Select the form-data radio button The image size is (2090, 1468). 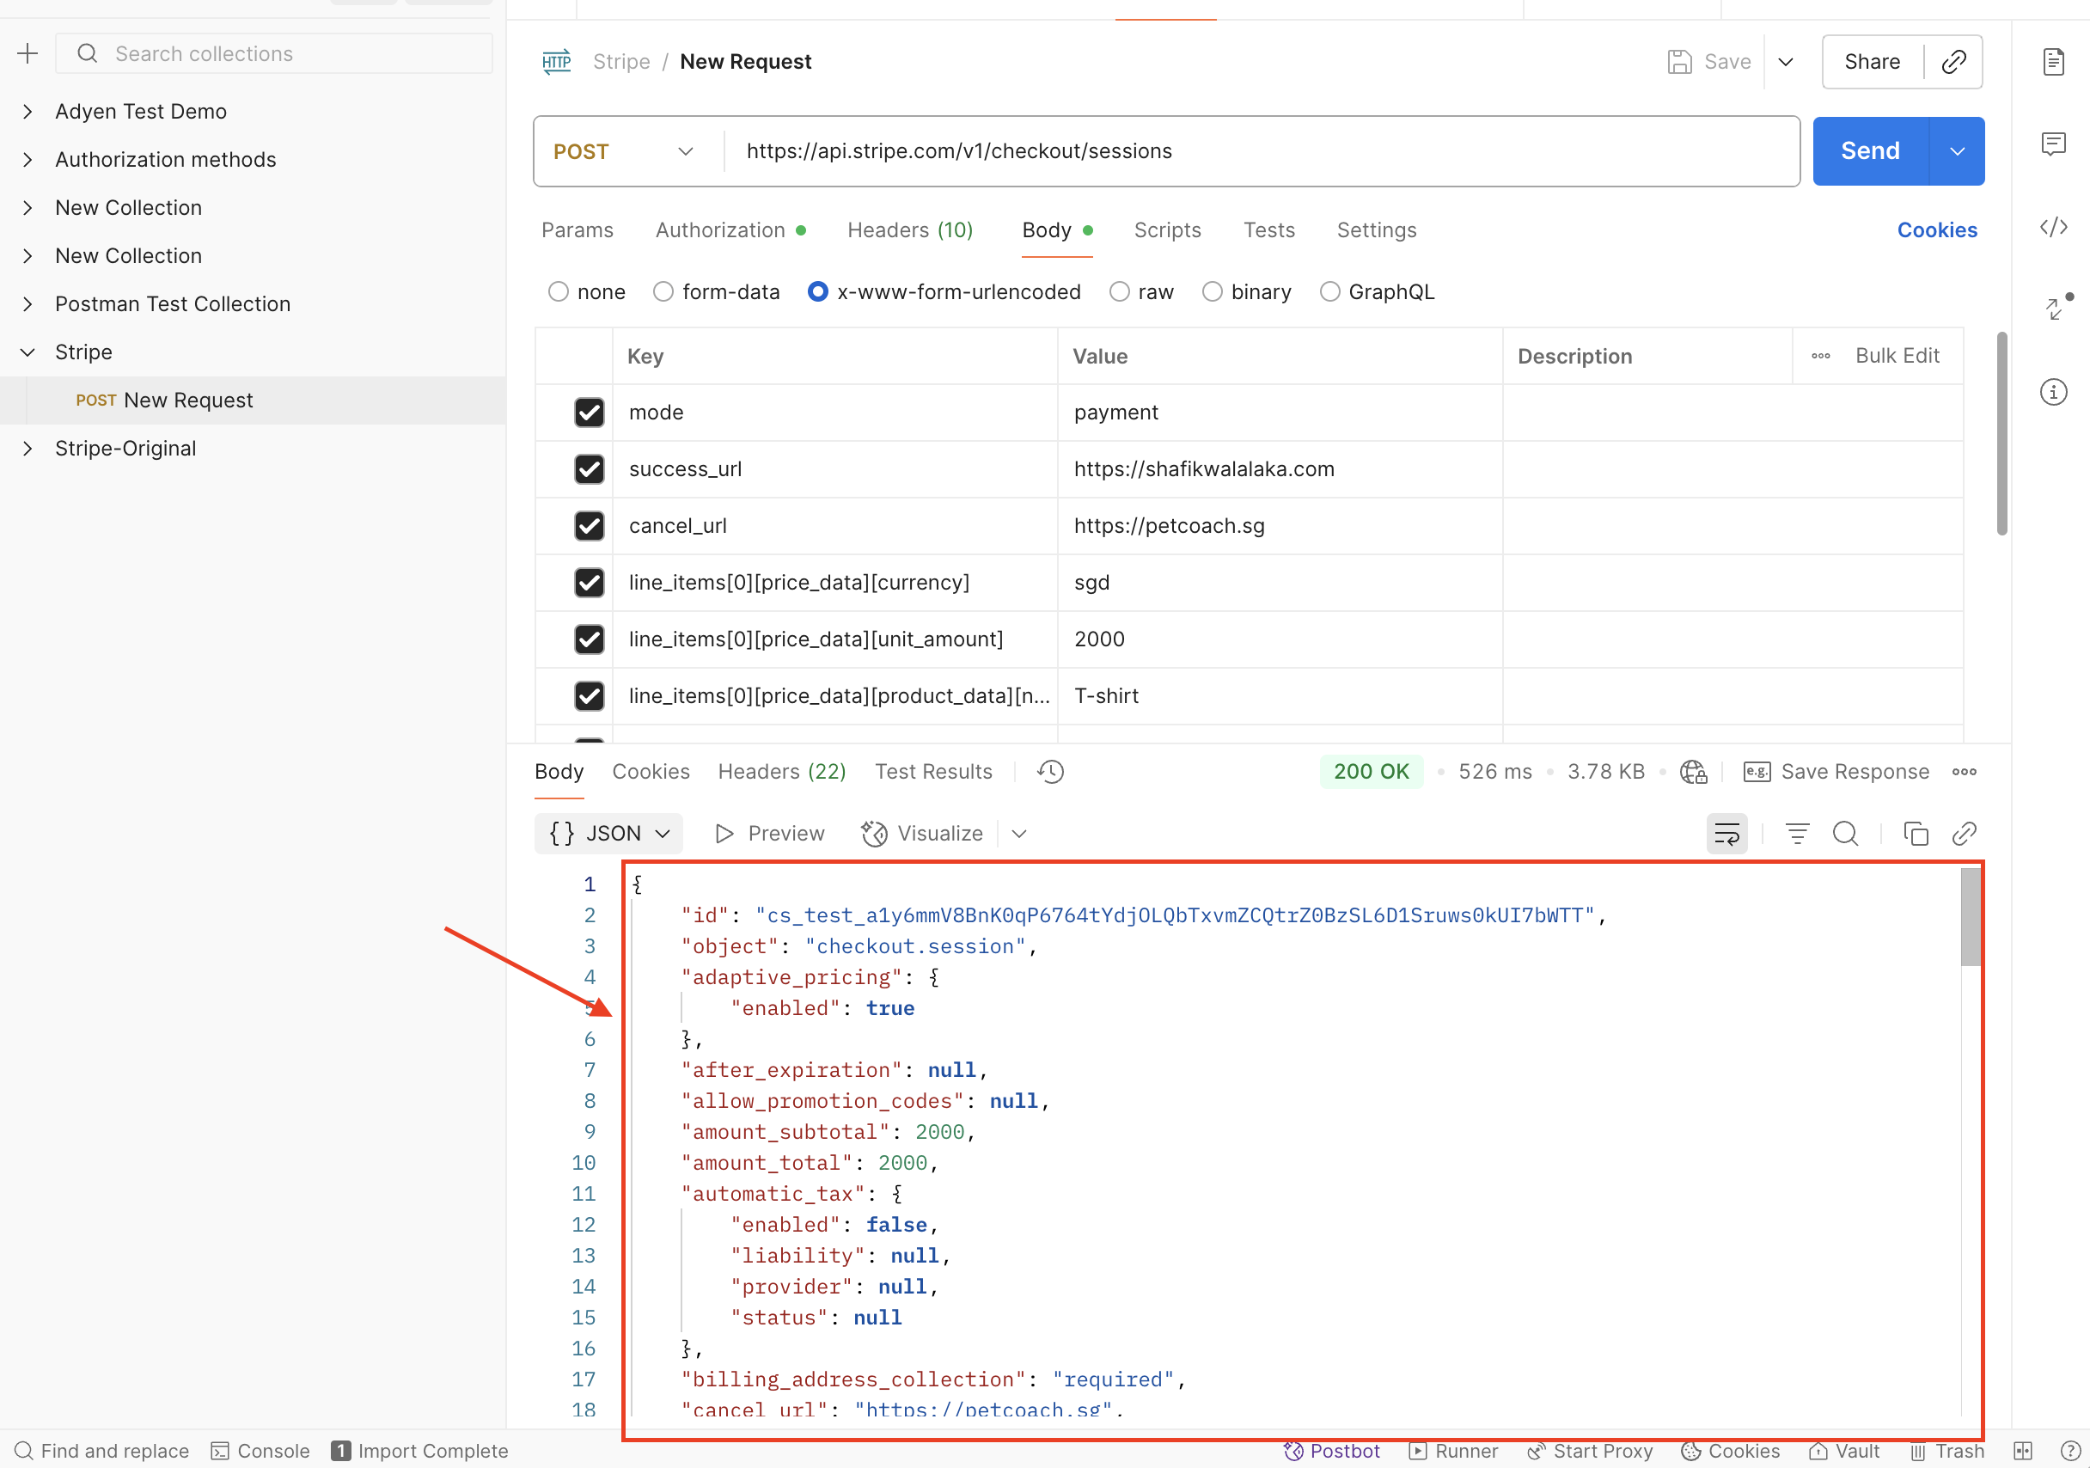[x=663, y=291]
